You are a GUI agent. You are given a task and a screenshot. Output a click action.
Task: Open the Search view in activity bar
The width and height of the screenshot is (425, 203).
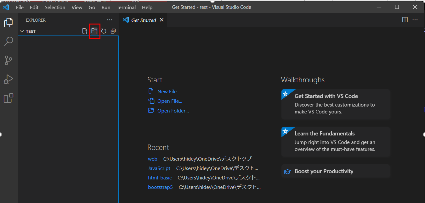(8, 41)
